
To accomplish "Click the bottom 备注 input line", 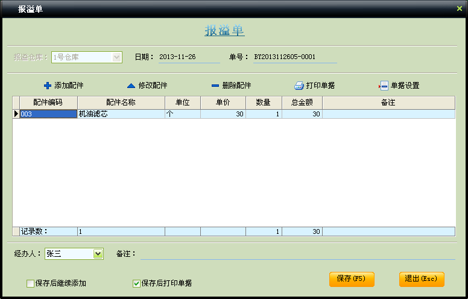I will click(x=297, y=254).
